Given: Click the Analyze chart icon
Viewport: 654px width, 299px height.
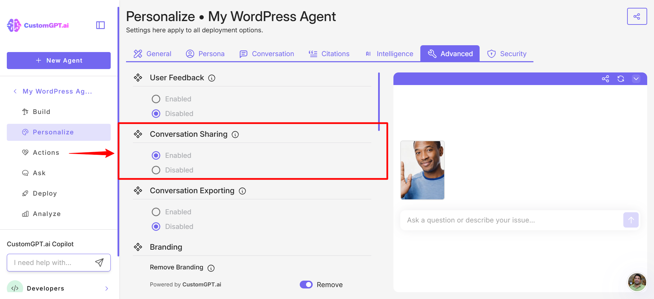Looking at the screenshot, I should (25, 214).
